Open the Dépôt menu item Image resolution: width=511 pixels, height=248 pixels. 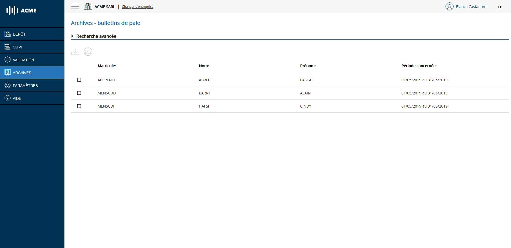point(19,34)
